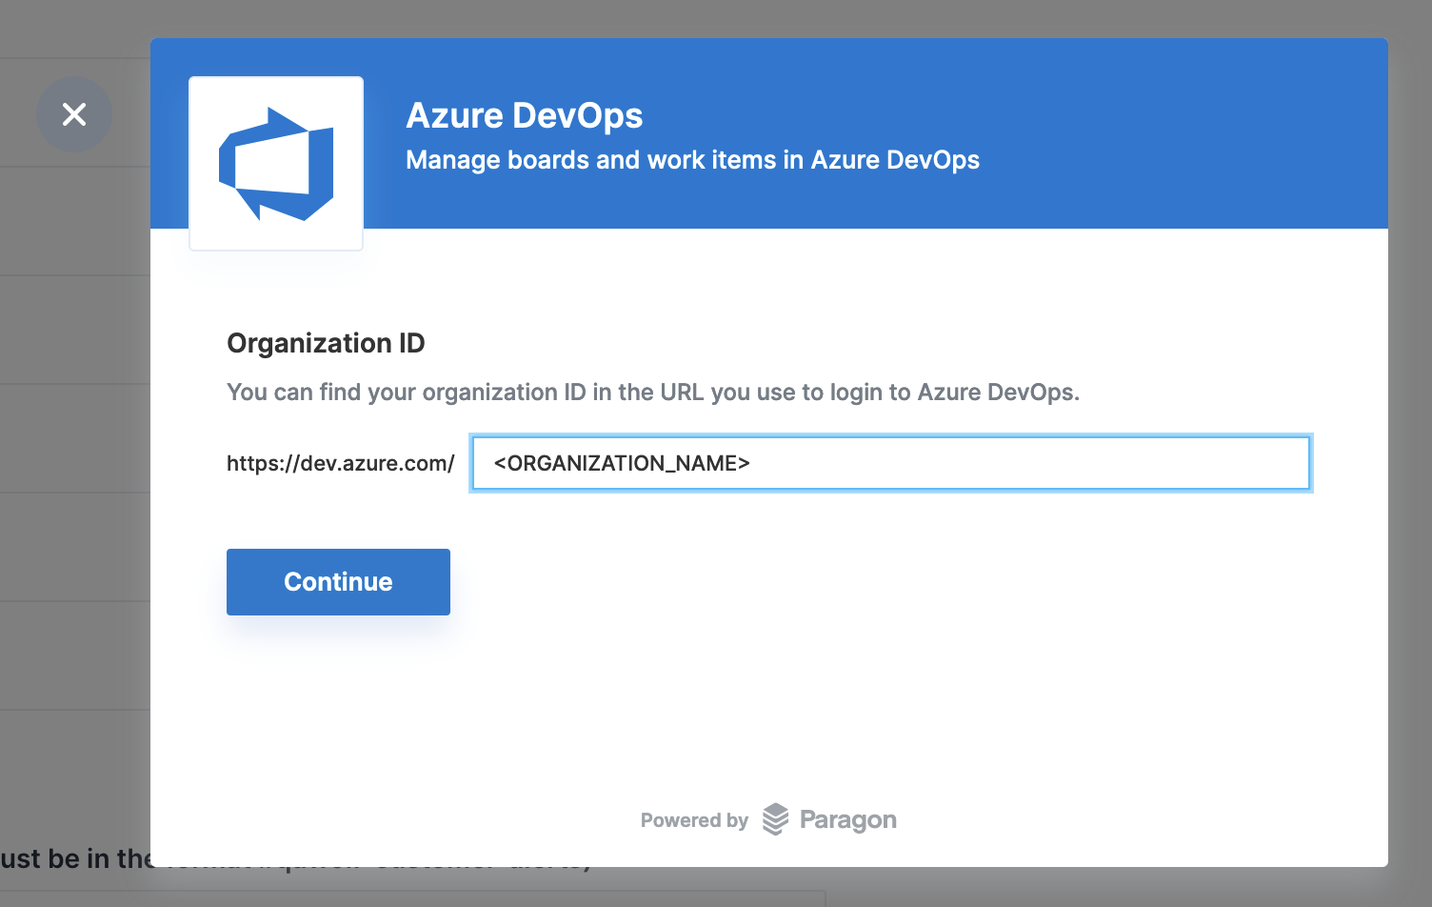Click the Continue button
Screen dimensions: 1432x907
pos(338,582)
